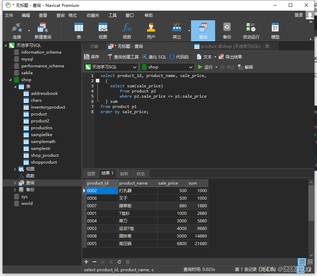Switch to grid view icon
The width and height of the screenshot is (317, 276).
click(x=302, y=262)
